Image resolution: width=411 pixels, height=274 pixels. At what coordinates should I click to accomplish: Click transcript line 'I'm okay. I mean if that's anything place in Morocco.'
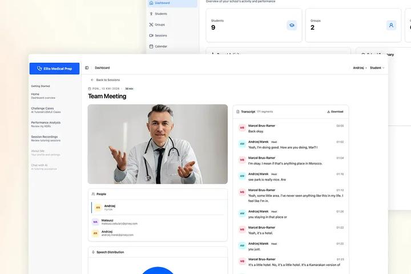285,163
